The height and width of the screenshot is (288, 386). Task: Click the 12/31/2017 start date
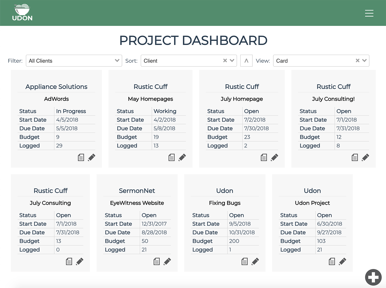tap(154, 224)
